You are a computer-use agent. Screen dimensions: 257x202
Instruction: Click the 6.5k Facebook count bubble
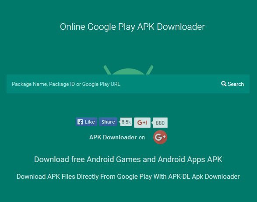click(126, 122)
